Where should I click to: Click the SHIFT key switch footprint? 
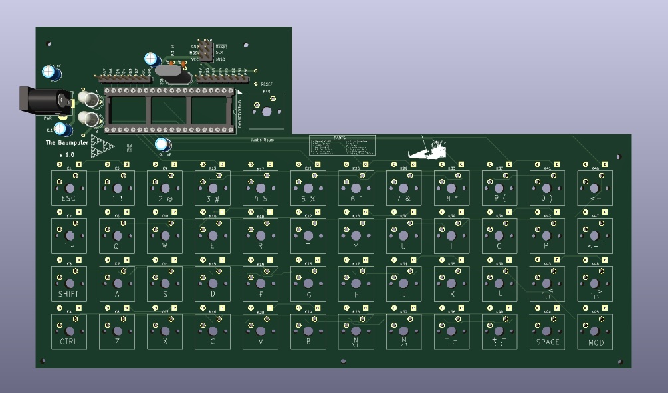(x=69, y=284)
